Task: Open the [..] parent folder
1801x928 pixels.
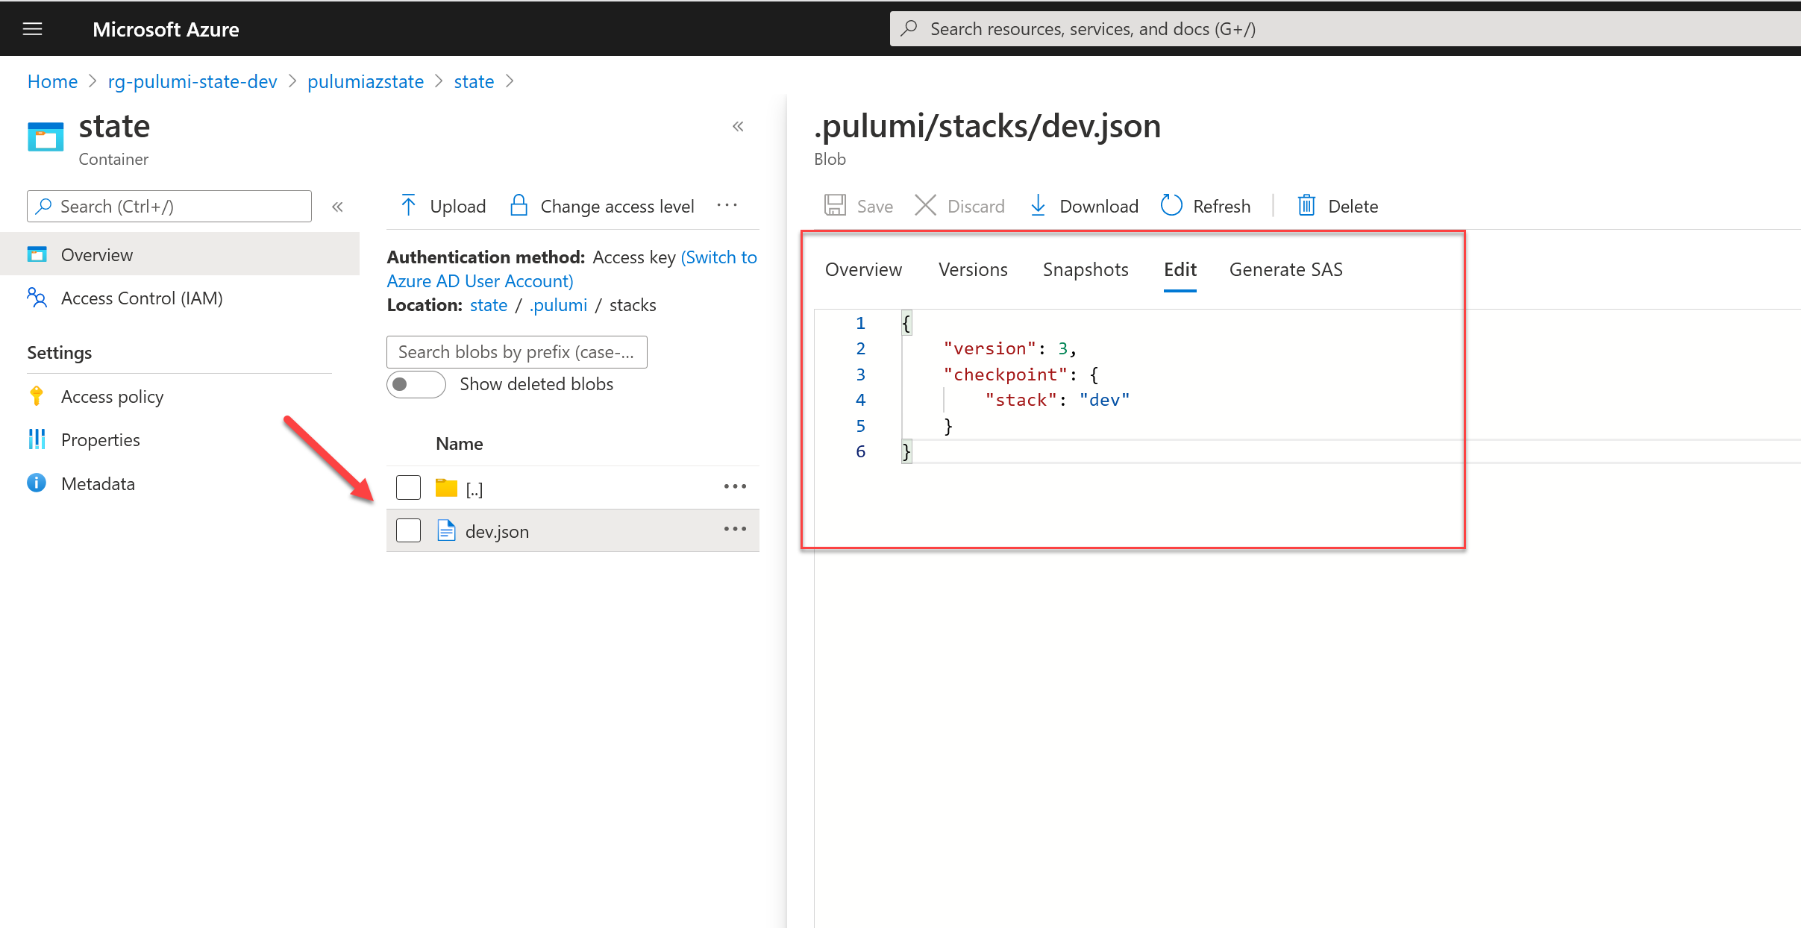Action: pos(474,489)
